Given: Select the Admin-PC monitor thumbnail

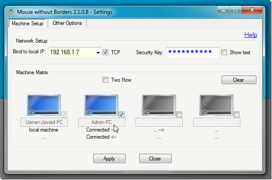Looking at the screenshot, I should click(x=102, y=105).
